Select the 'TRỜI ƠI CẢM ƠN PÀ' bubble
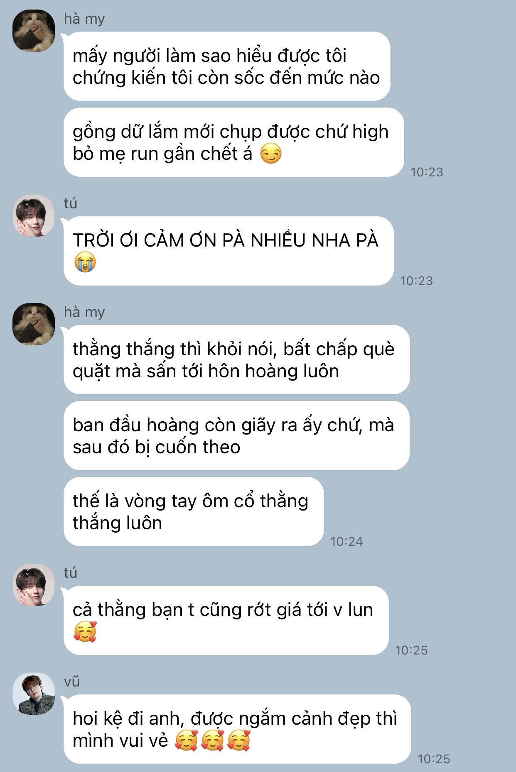The height and width of the screenshot is (772, 516). tap(229, 251)
